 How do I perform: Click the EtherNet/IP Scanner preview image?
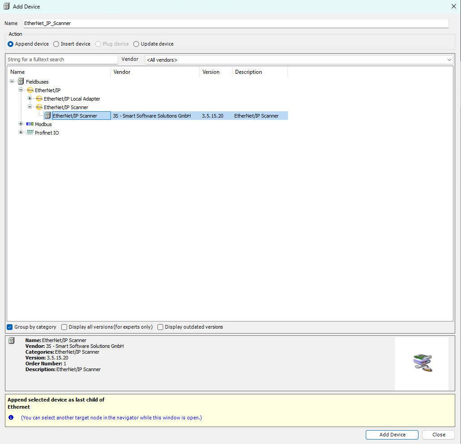point(421,363)
